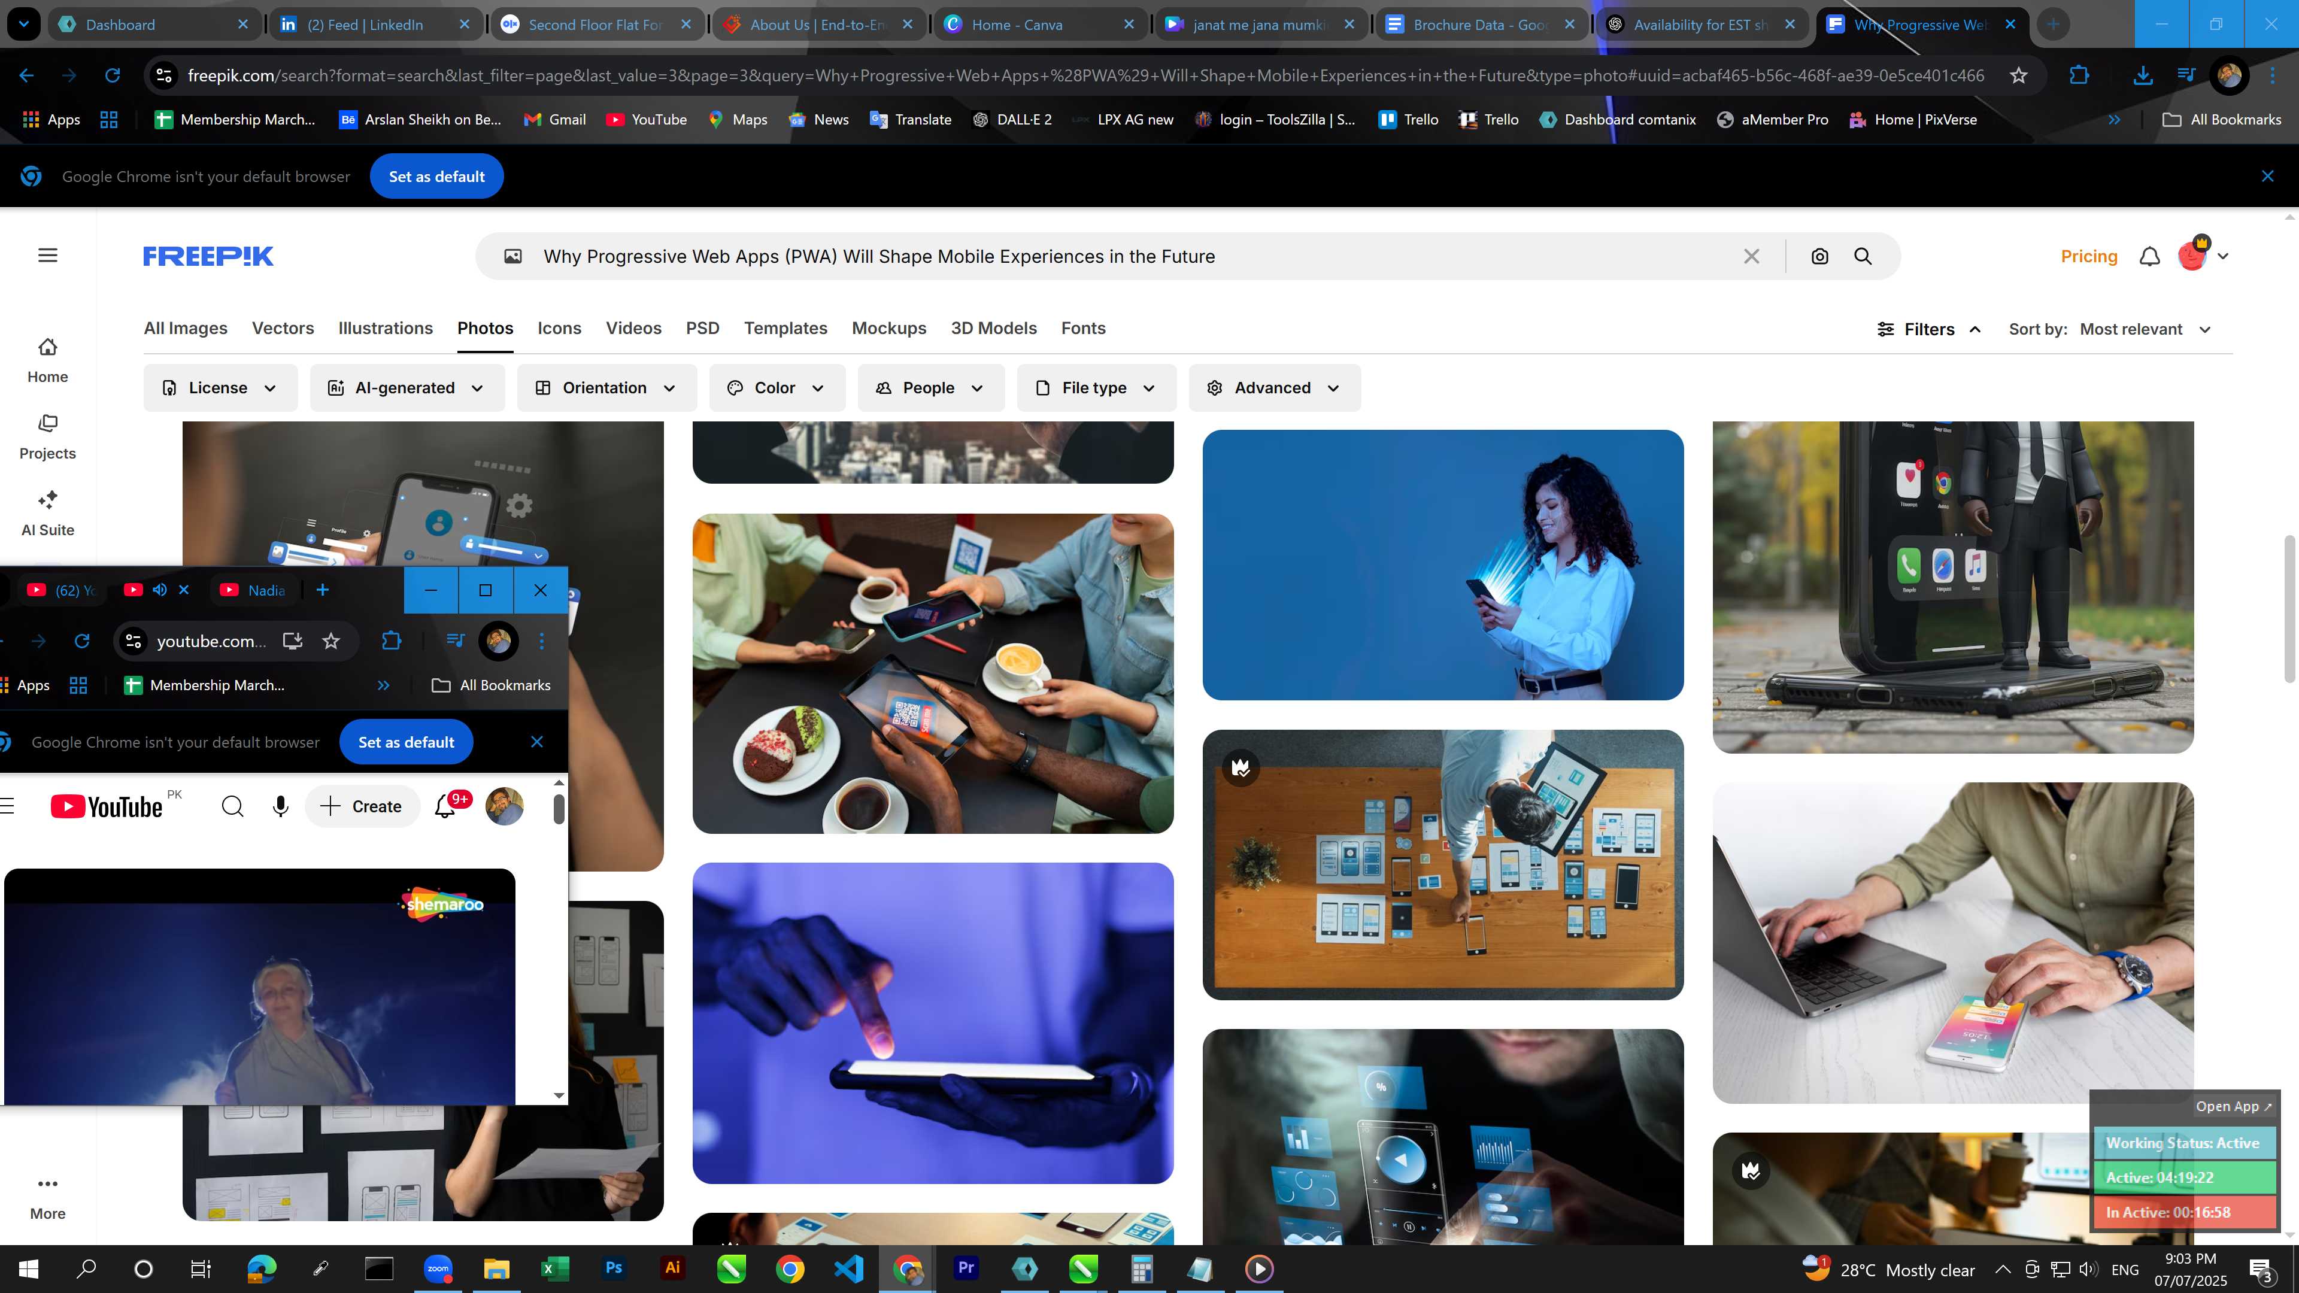Screen dimensions: 2299x1293
Task: Open man typing on laptop photo
Action: (1953, 943)
